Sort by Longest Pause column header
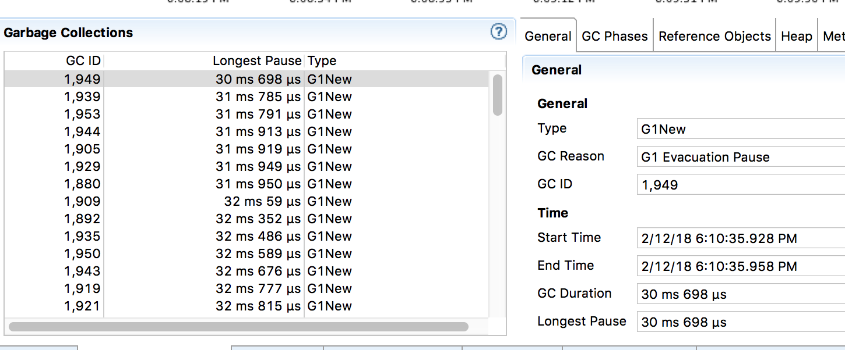The height and width of the screenshot is (350, 845). click(256, 61)
